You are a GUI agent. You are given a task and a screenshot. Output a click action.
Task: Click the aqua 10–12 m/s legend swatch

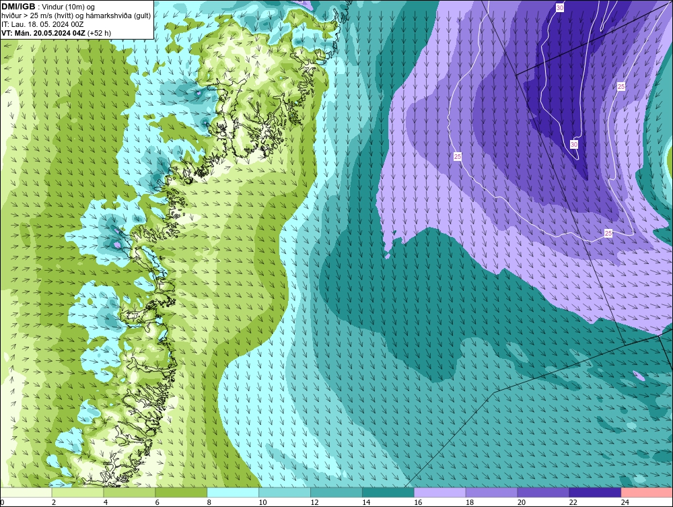pos(285,492)
